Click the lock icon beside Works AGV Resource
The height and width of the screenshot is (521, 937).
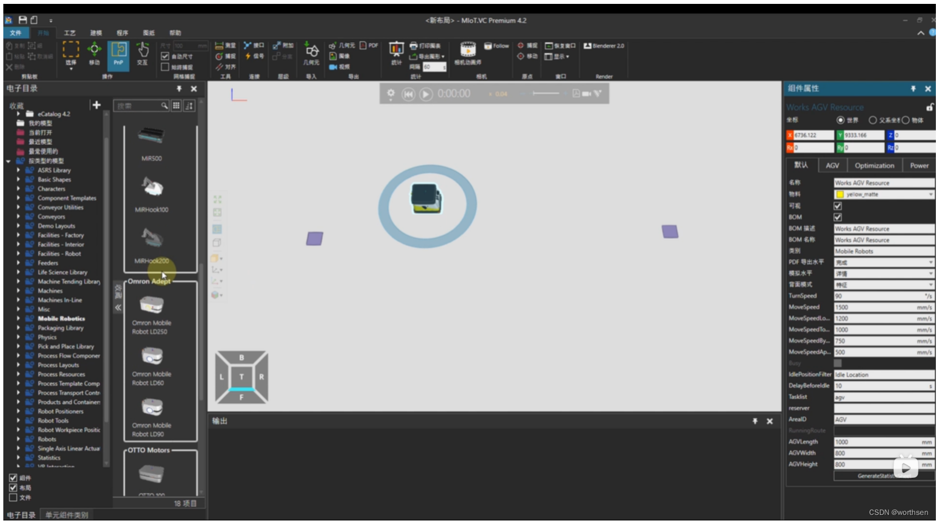929,107
